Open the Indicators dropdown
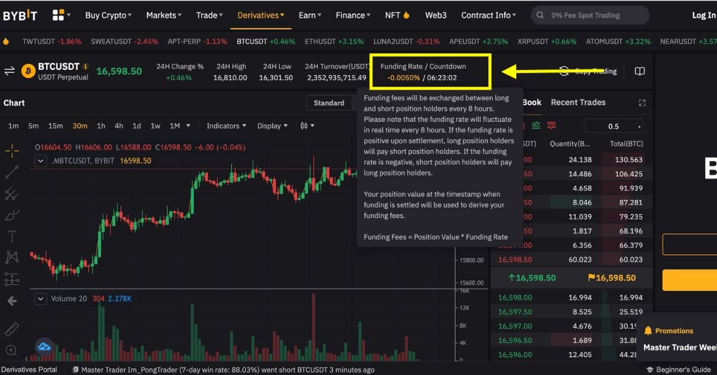Image resolution: width=717 pixels, height=375 pixels. point(226,126)
